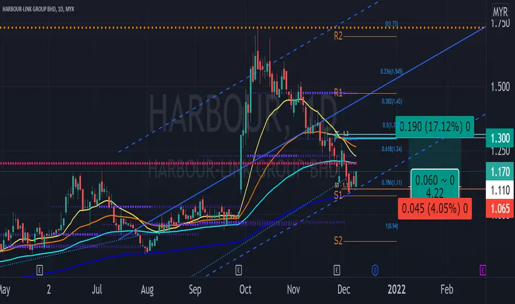515x304 pixels.
Task: Click the Oct label on time axis
Action: coord(245,290)
